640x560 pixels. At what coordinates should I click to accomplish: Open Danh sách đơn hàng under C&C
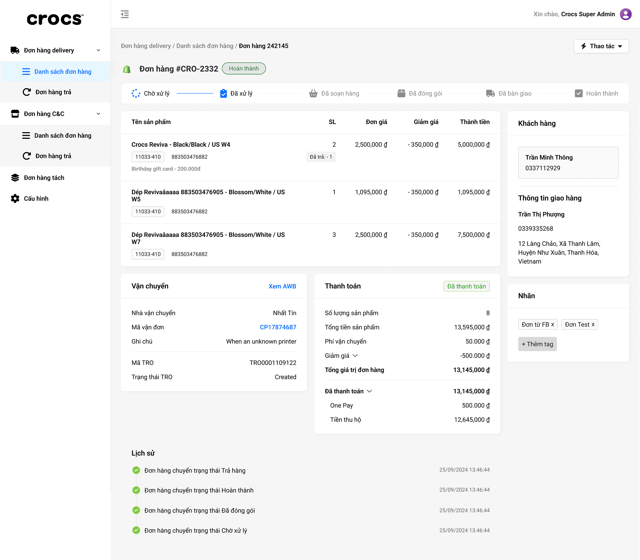click(x=55, y=136)
